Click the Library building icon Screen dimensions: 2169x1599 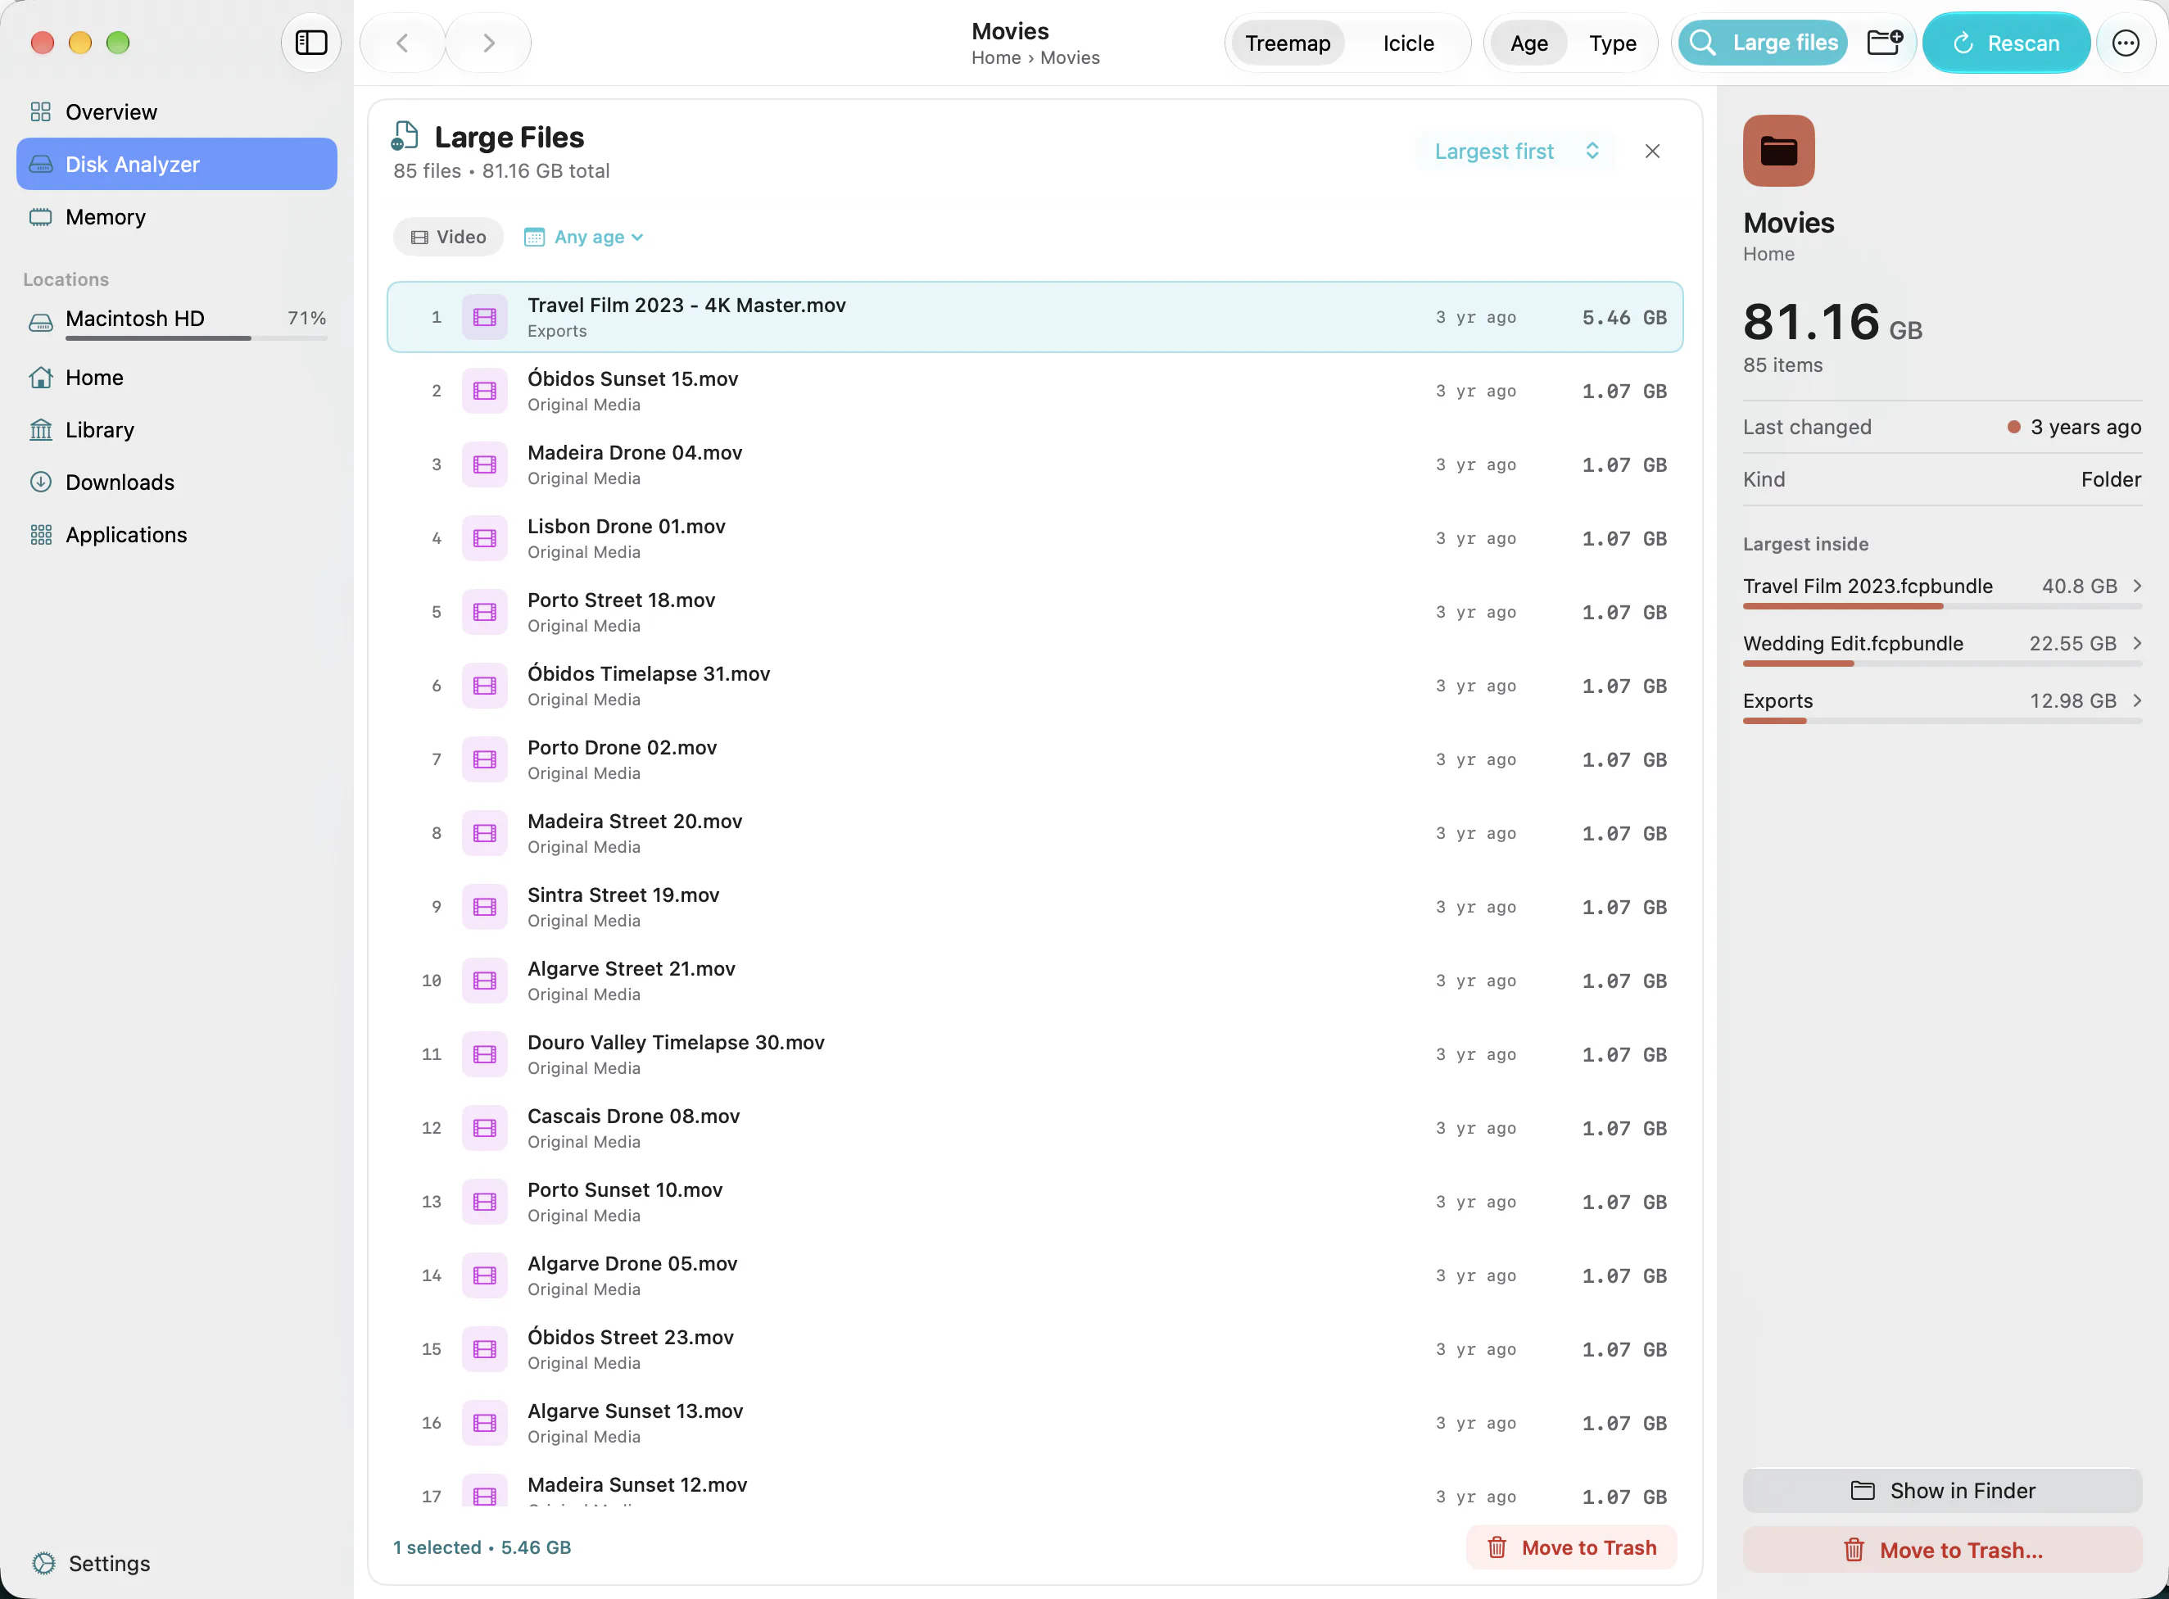point(41,430)
